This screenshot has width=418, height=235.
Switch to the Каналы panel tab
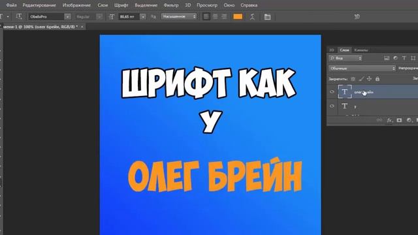click(361, 50)
